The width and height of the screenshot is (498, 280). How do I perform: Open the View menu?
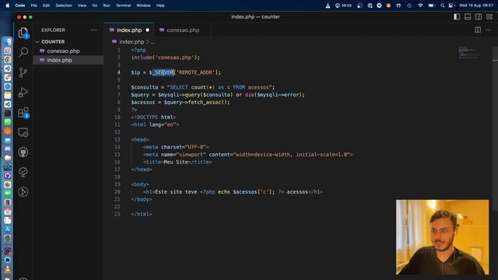point(82,5)
